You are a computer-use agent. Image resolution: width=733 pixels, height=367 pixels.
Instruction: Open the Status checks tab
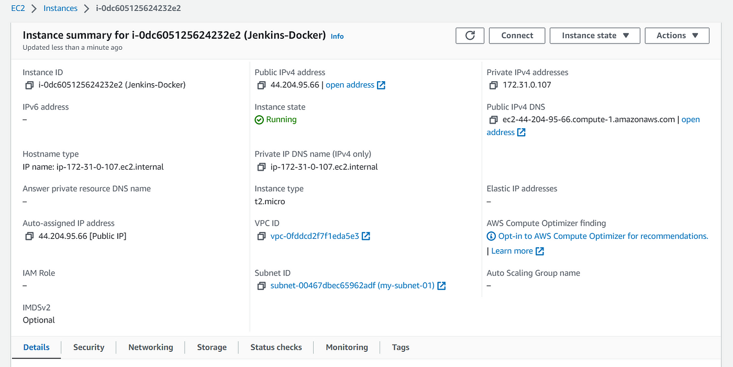[276, 347]
